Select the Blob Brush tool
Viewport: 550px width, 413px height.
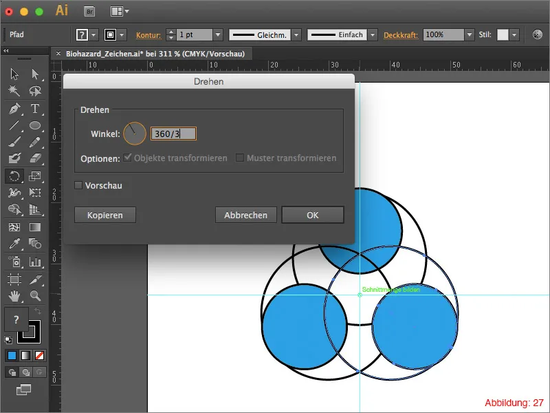click(x=14, y=158)
